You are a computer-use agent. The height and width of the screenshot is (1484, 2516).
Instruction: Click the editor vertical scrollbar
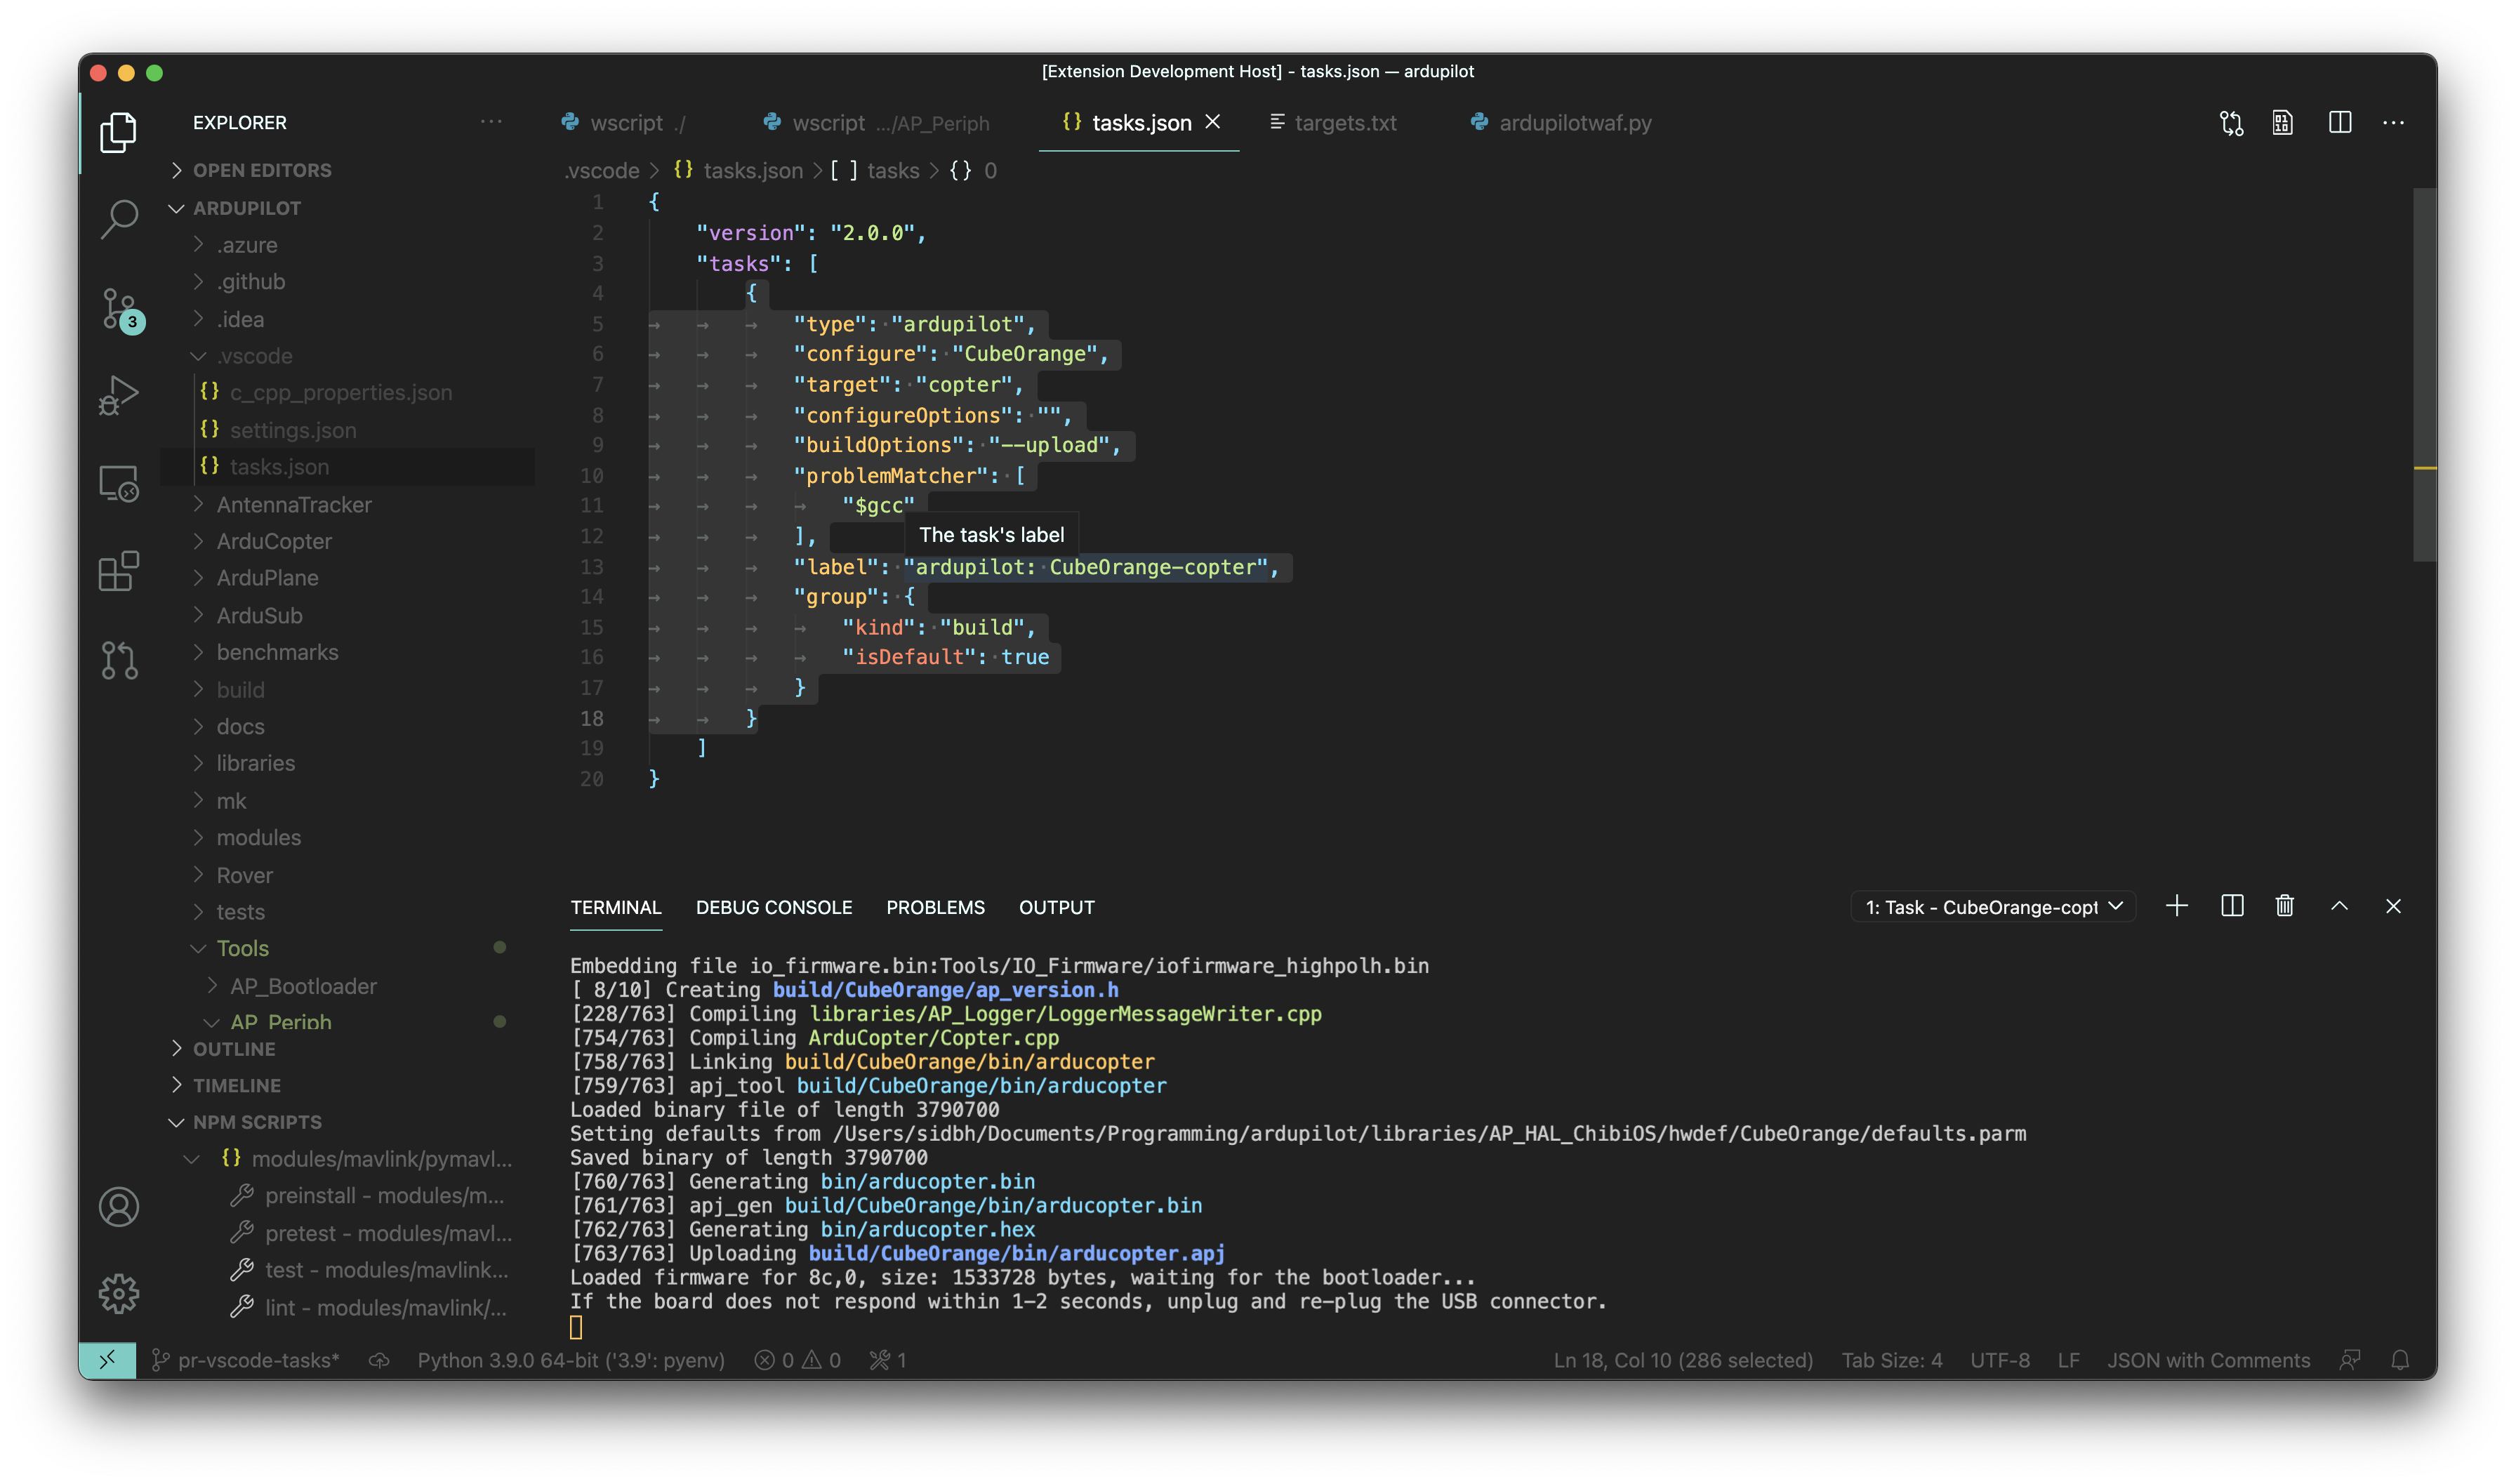[2424, 375]
